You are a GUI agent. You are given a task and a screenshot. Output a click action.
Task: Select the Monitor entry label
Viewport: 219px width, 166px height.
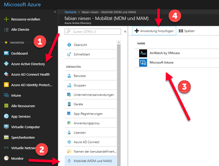click(x=17, y=158)
